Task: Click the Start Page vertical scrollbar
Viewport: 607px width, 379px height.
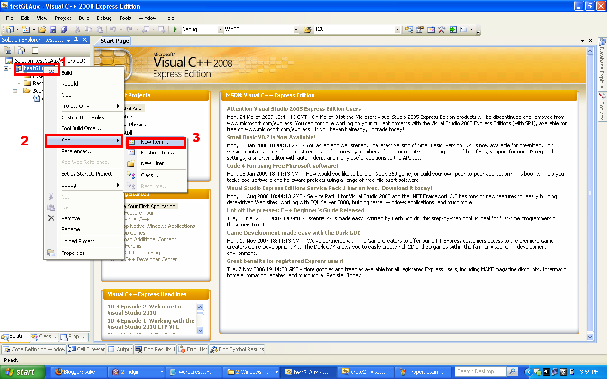Action: click(x=590, y=193)
